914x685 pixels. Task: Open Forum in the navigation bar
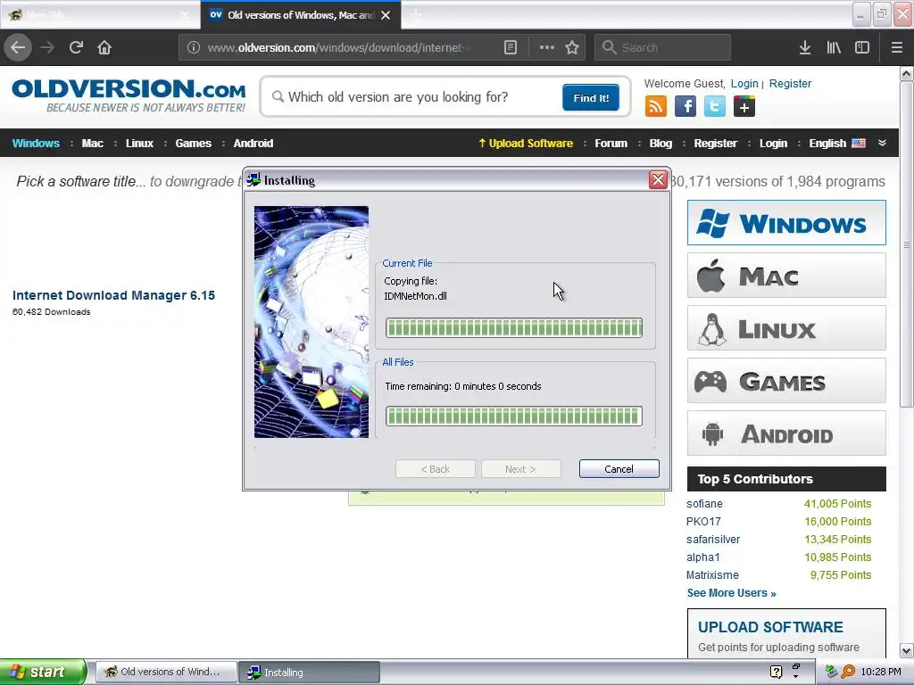(611, 144)
